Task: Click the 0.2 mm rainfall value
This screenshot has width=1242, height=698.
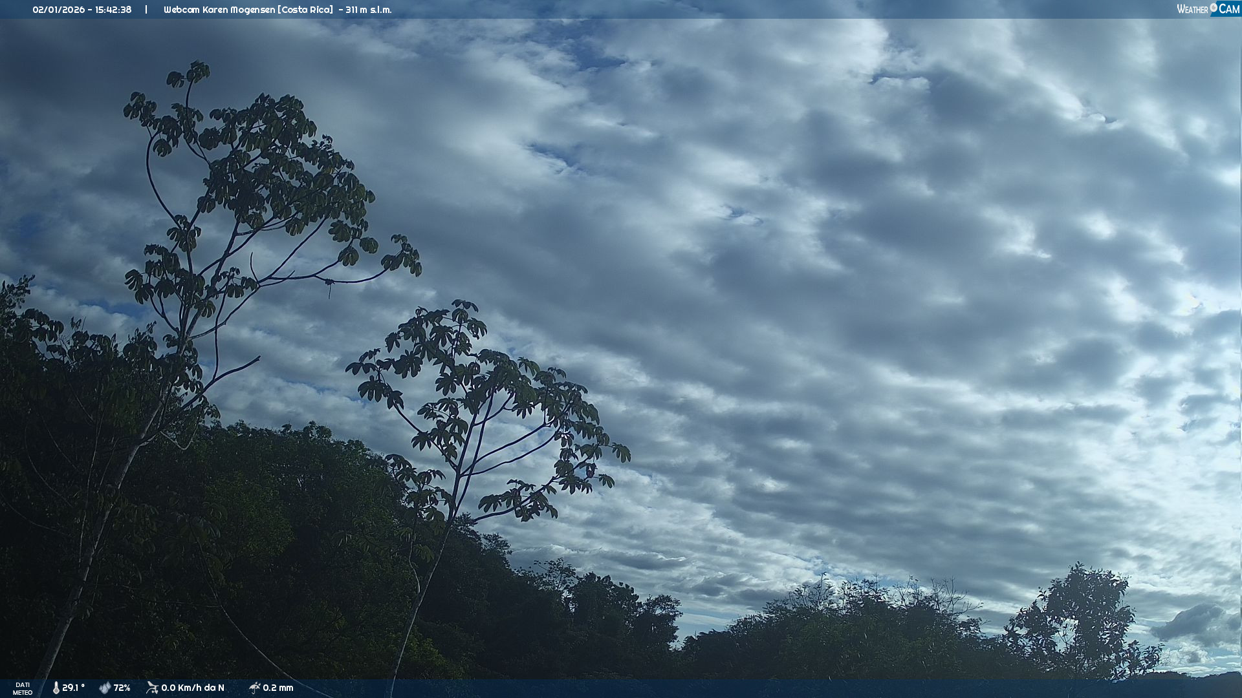Action: coord(278,688)
